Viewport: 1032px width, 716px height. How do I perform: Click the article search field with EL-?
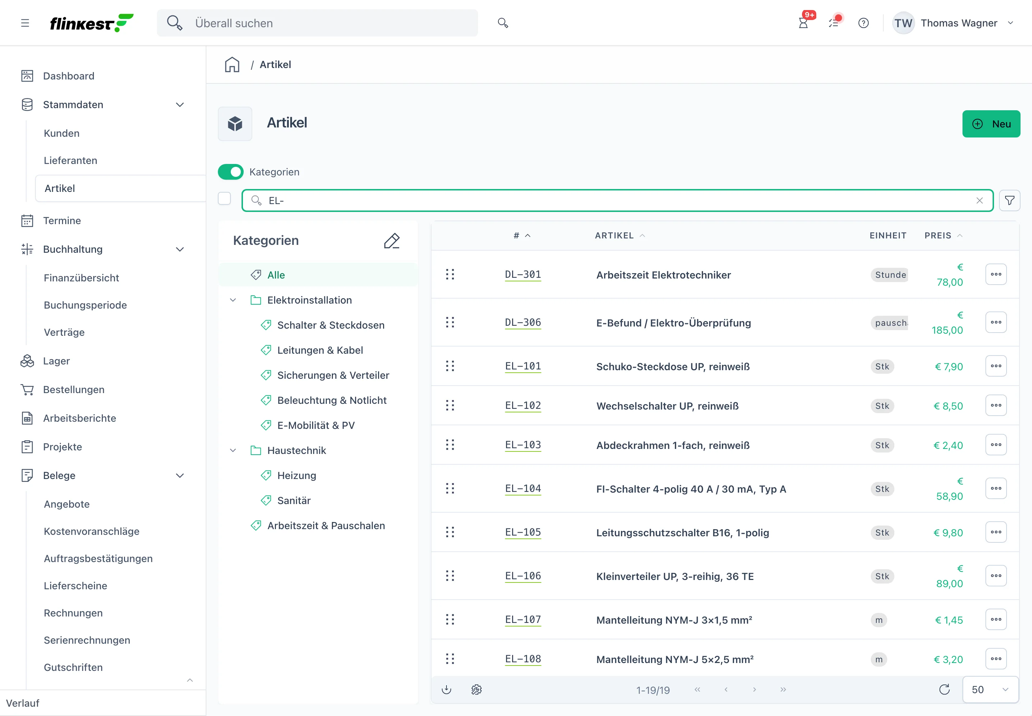(x=617, y=200)
